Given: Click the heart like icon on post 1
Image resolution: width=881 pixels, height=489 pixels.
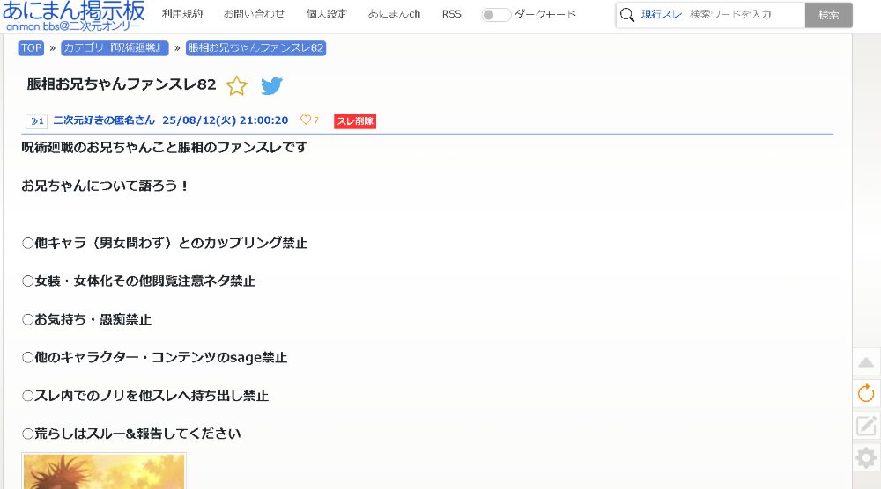Looking at the screenshot, I should (306, 120).
